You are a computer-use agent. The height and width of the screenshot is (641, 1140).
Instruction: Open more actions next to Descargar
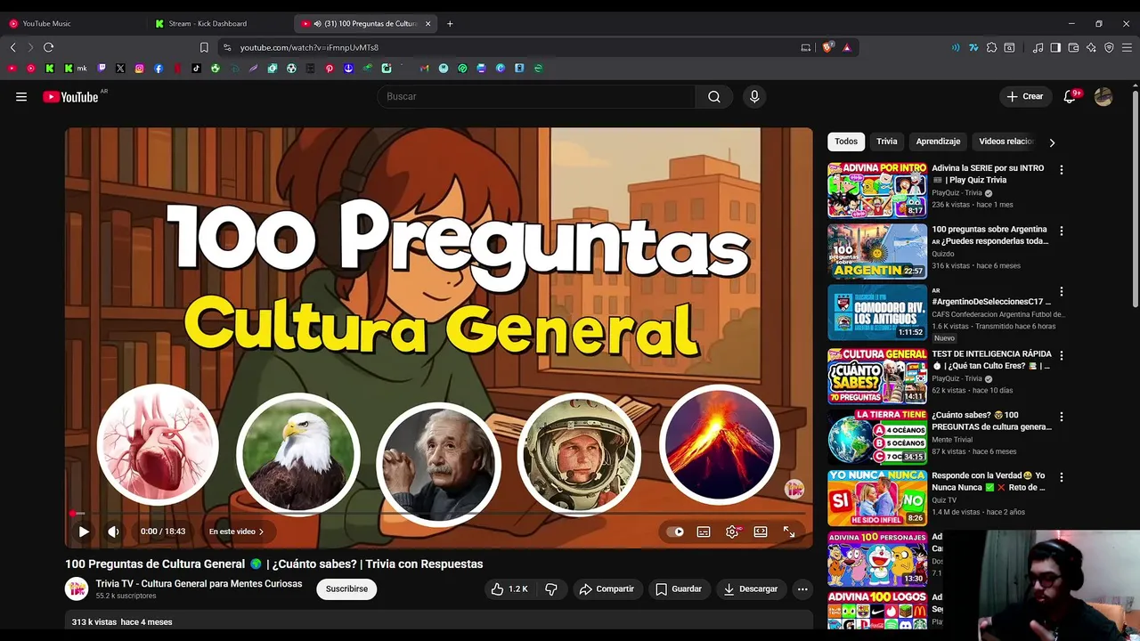click(802, 588)
